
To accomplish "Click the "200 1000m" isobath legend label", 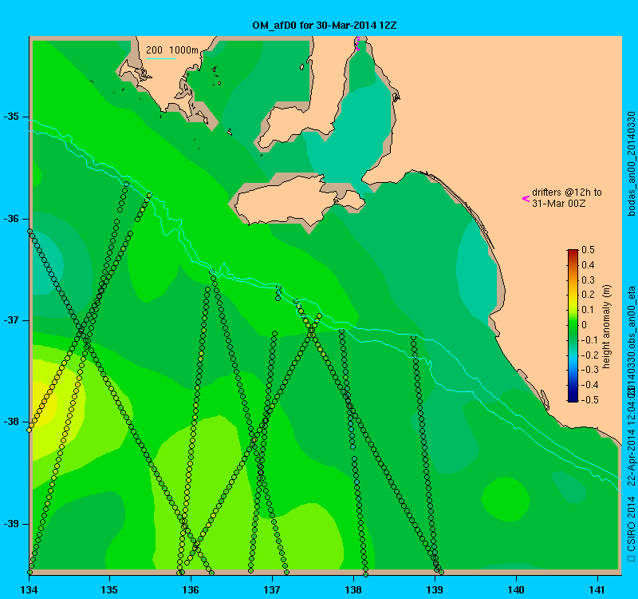I will pyautogui.click(x=172, y=50).
